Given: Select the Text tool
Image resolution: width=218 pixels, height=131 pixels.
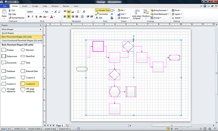Looking at the screenshot, I should 99,18.
